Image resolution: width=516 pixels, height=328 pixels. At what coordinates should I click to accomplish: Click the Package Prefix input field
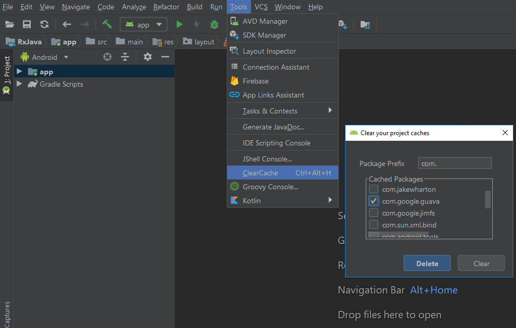pos(455,163)
